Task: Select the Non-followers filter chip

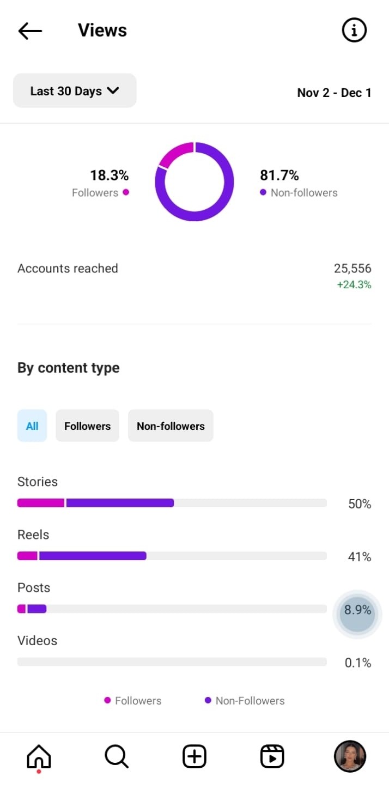Action: pyautogui.click(x=171, y=426)
